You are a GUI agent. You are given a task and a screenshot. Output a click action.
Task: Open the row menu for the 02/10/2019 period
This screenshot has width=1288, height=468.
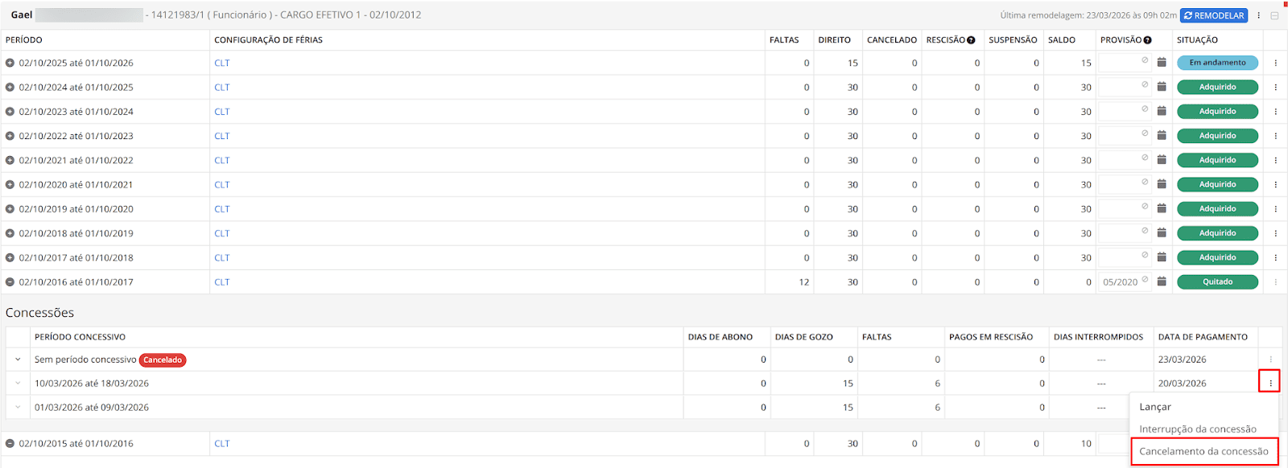[x=1275, y=209]
